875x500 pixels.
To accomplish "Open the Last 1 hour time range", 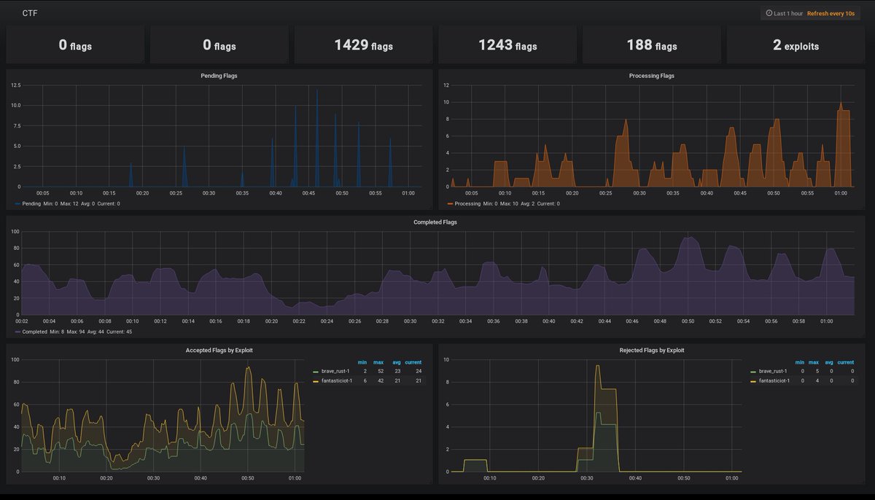I will [x=788, y=13].
